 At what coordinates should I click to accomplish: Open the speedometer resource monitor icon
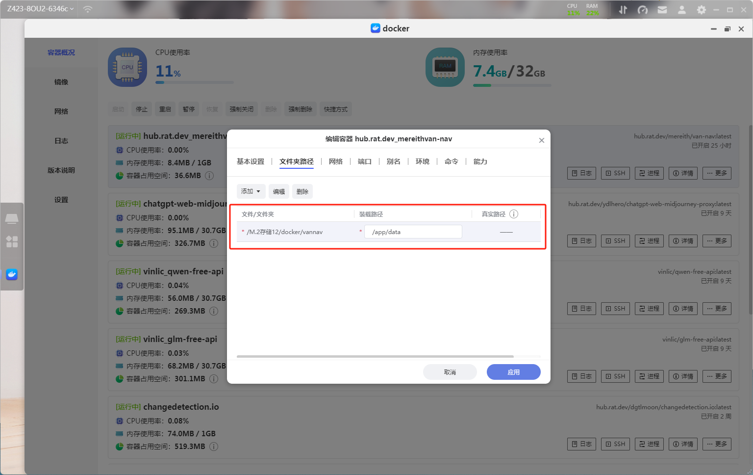click(643, 10)
